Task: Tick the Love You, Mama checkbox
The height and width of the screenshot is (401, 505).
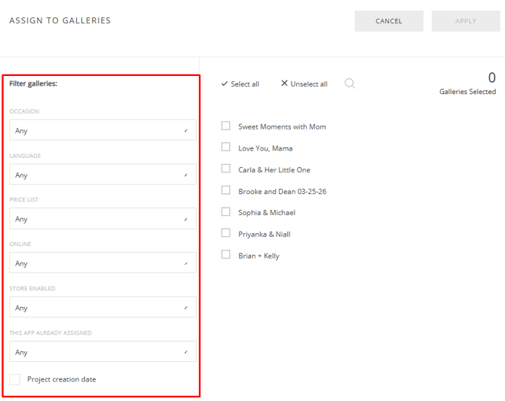Action: [x=225, y=147]
